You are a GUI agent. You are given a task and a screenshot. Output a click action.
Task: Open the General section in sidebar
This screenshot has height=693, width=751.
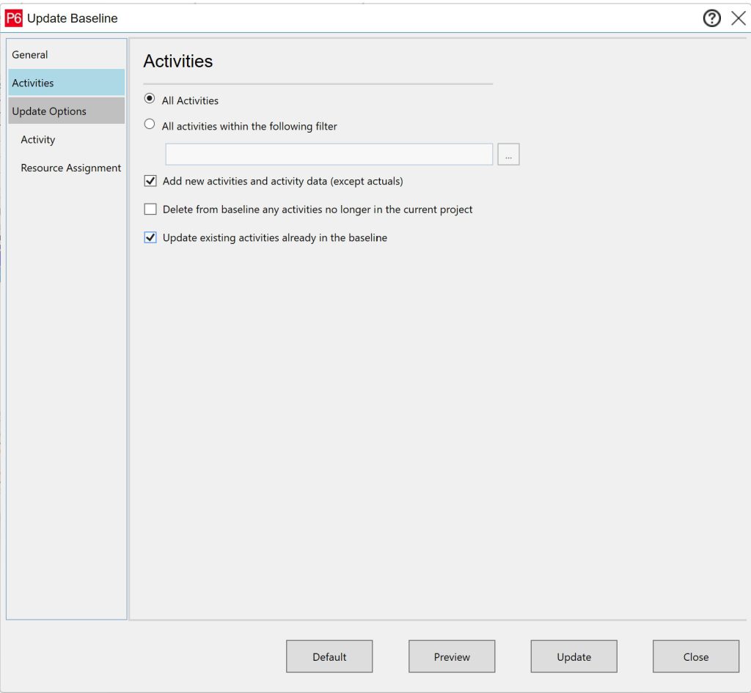point(67,54)
